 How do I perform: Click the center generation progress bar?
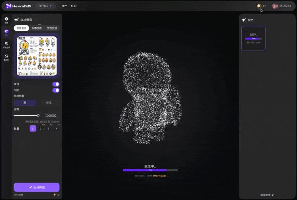click(x=150, y=170)
